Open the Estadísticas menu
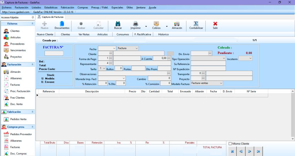This screenshot has width=295, height=156. (x=51, y=7)
